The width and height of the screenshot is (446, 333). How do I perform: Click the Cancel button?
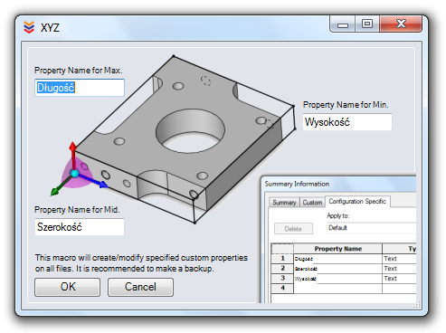click(x=140, y=287)
